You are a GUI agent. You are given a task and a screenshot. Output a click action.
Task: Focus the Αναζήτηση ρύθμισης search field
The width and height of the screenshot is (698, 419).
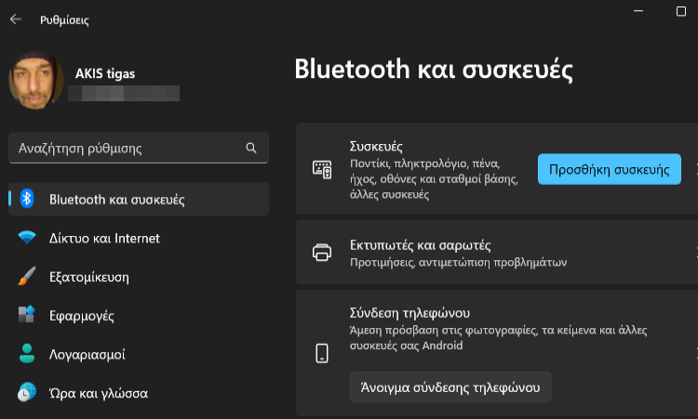(x=139, y=148)
